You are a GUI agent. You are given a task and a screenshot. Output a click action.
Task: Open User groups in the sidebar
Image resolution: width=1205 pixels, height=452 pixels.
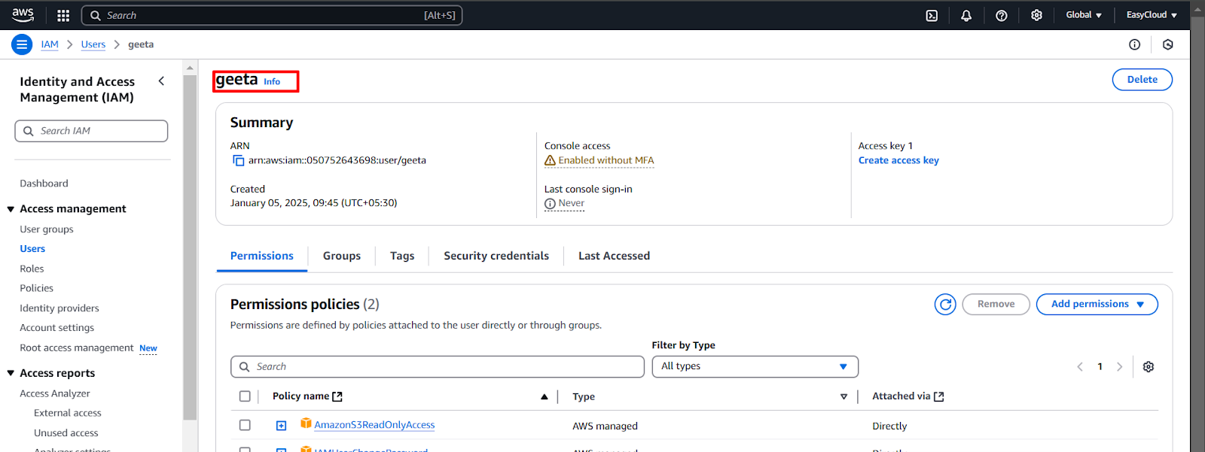pos(47,229)
